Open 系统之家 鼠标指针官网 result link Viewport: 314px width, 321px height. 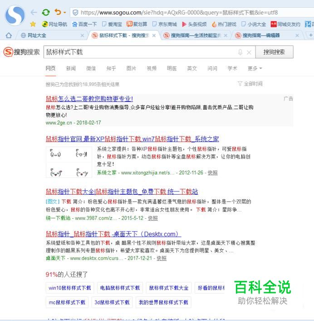[132, 139]
